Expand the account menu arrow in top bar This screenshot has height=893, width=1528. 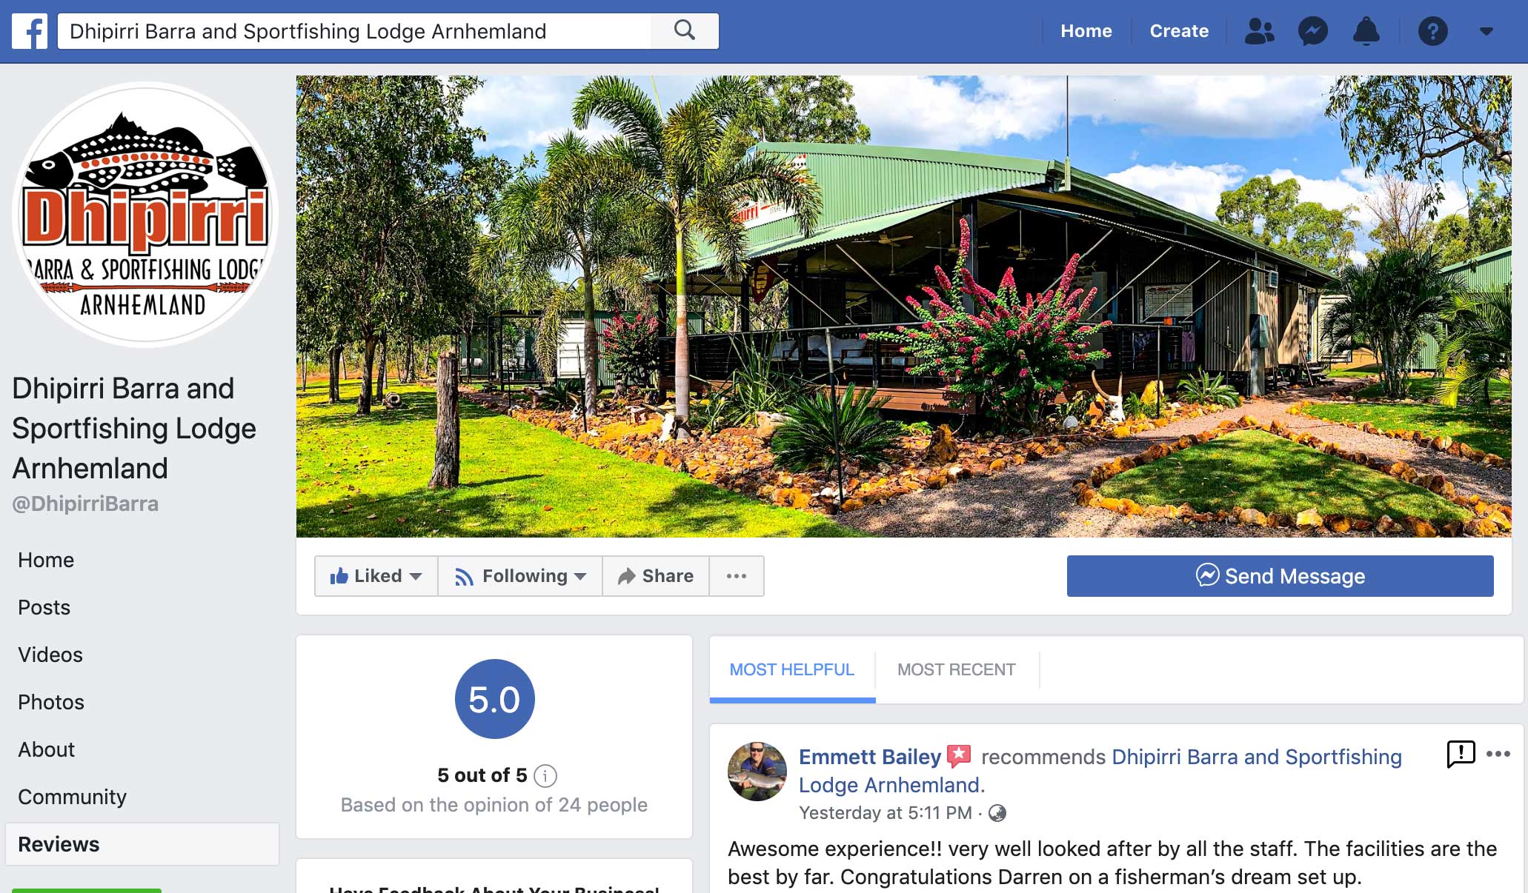coord(1486,31)
